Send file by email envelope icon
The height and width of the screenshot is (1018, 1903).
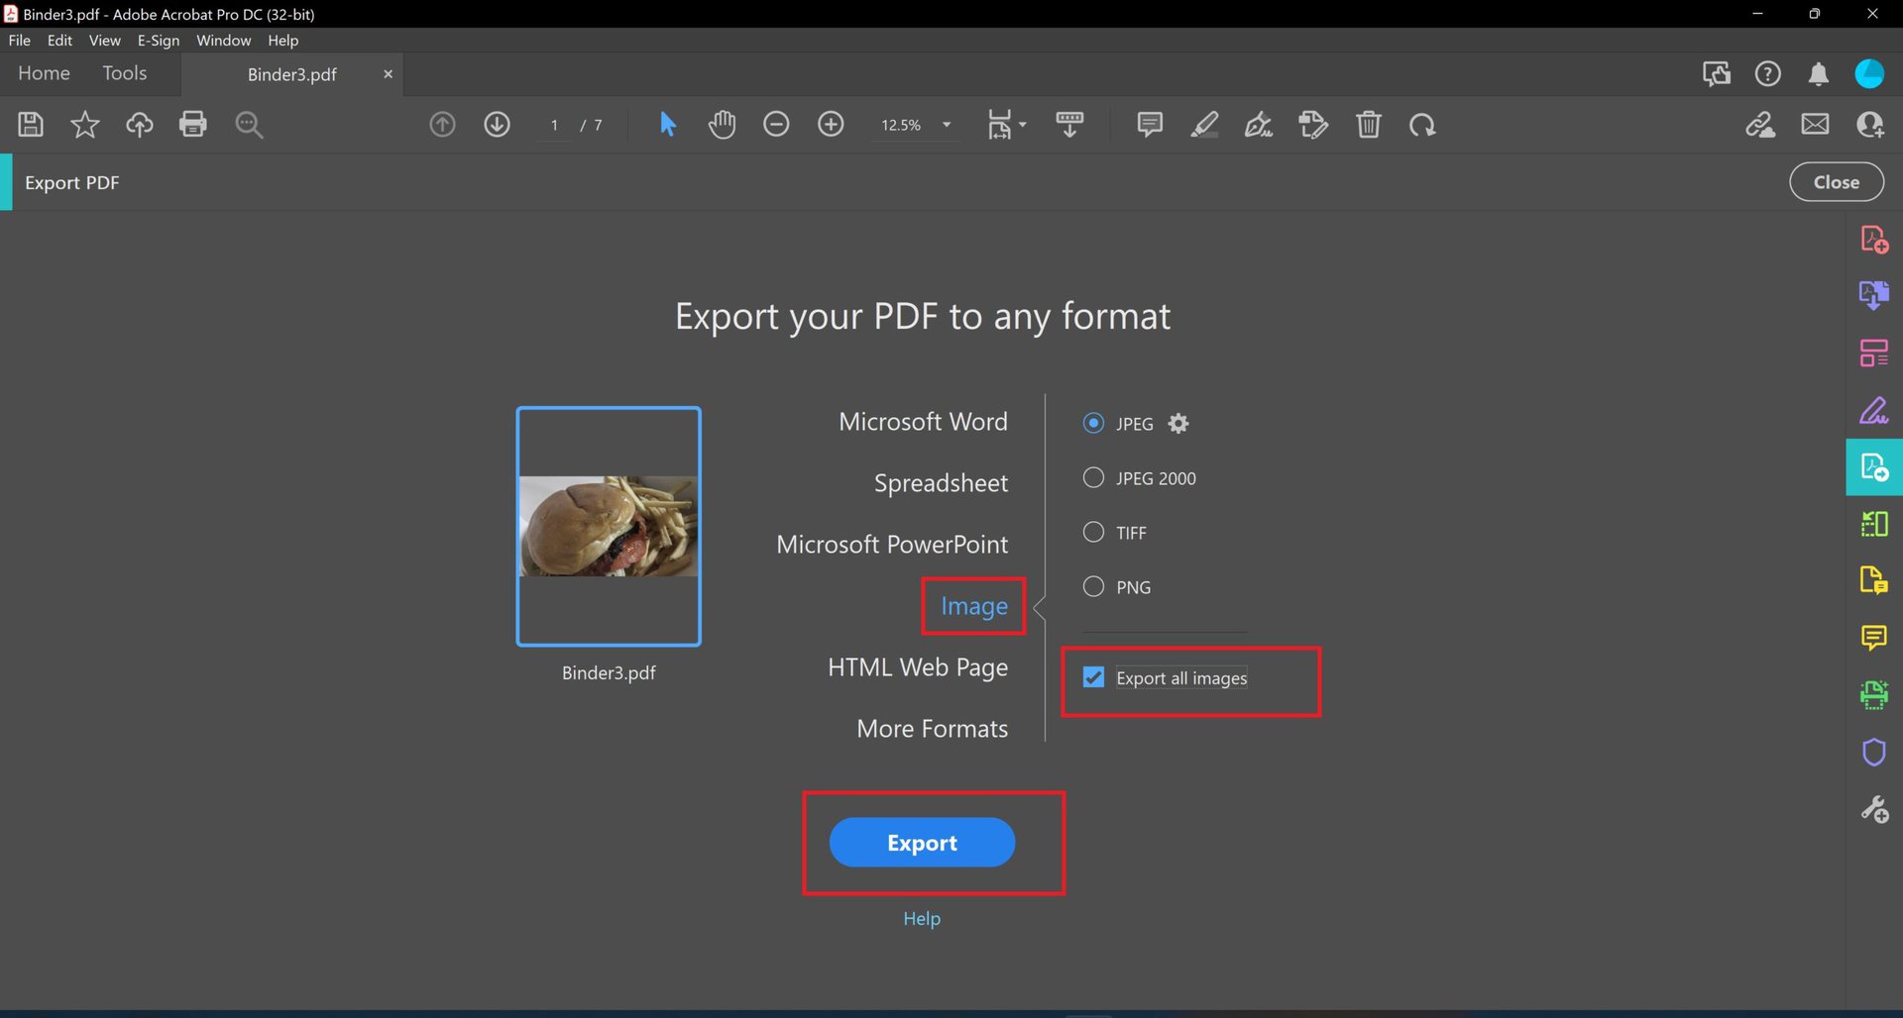1816,125
